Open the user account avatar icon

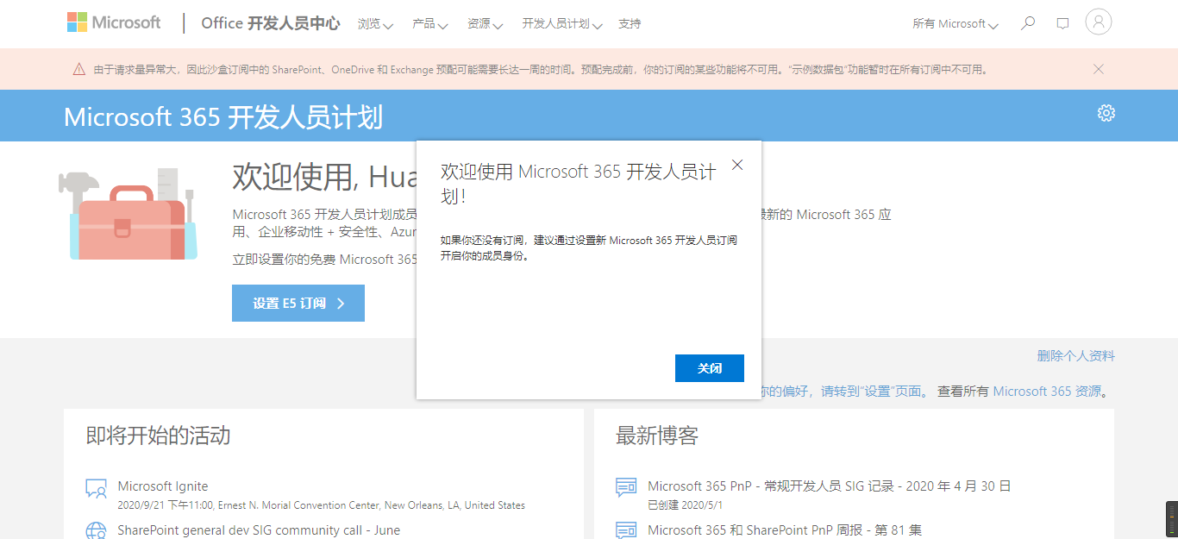pos(1098,22)
